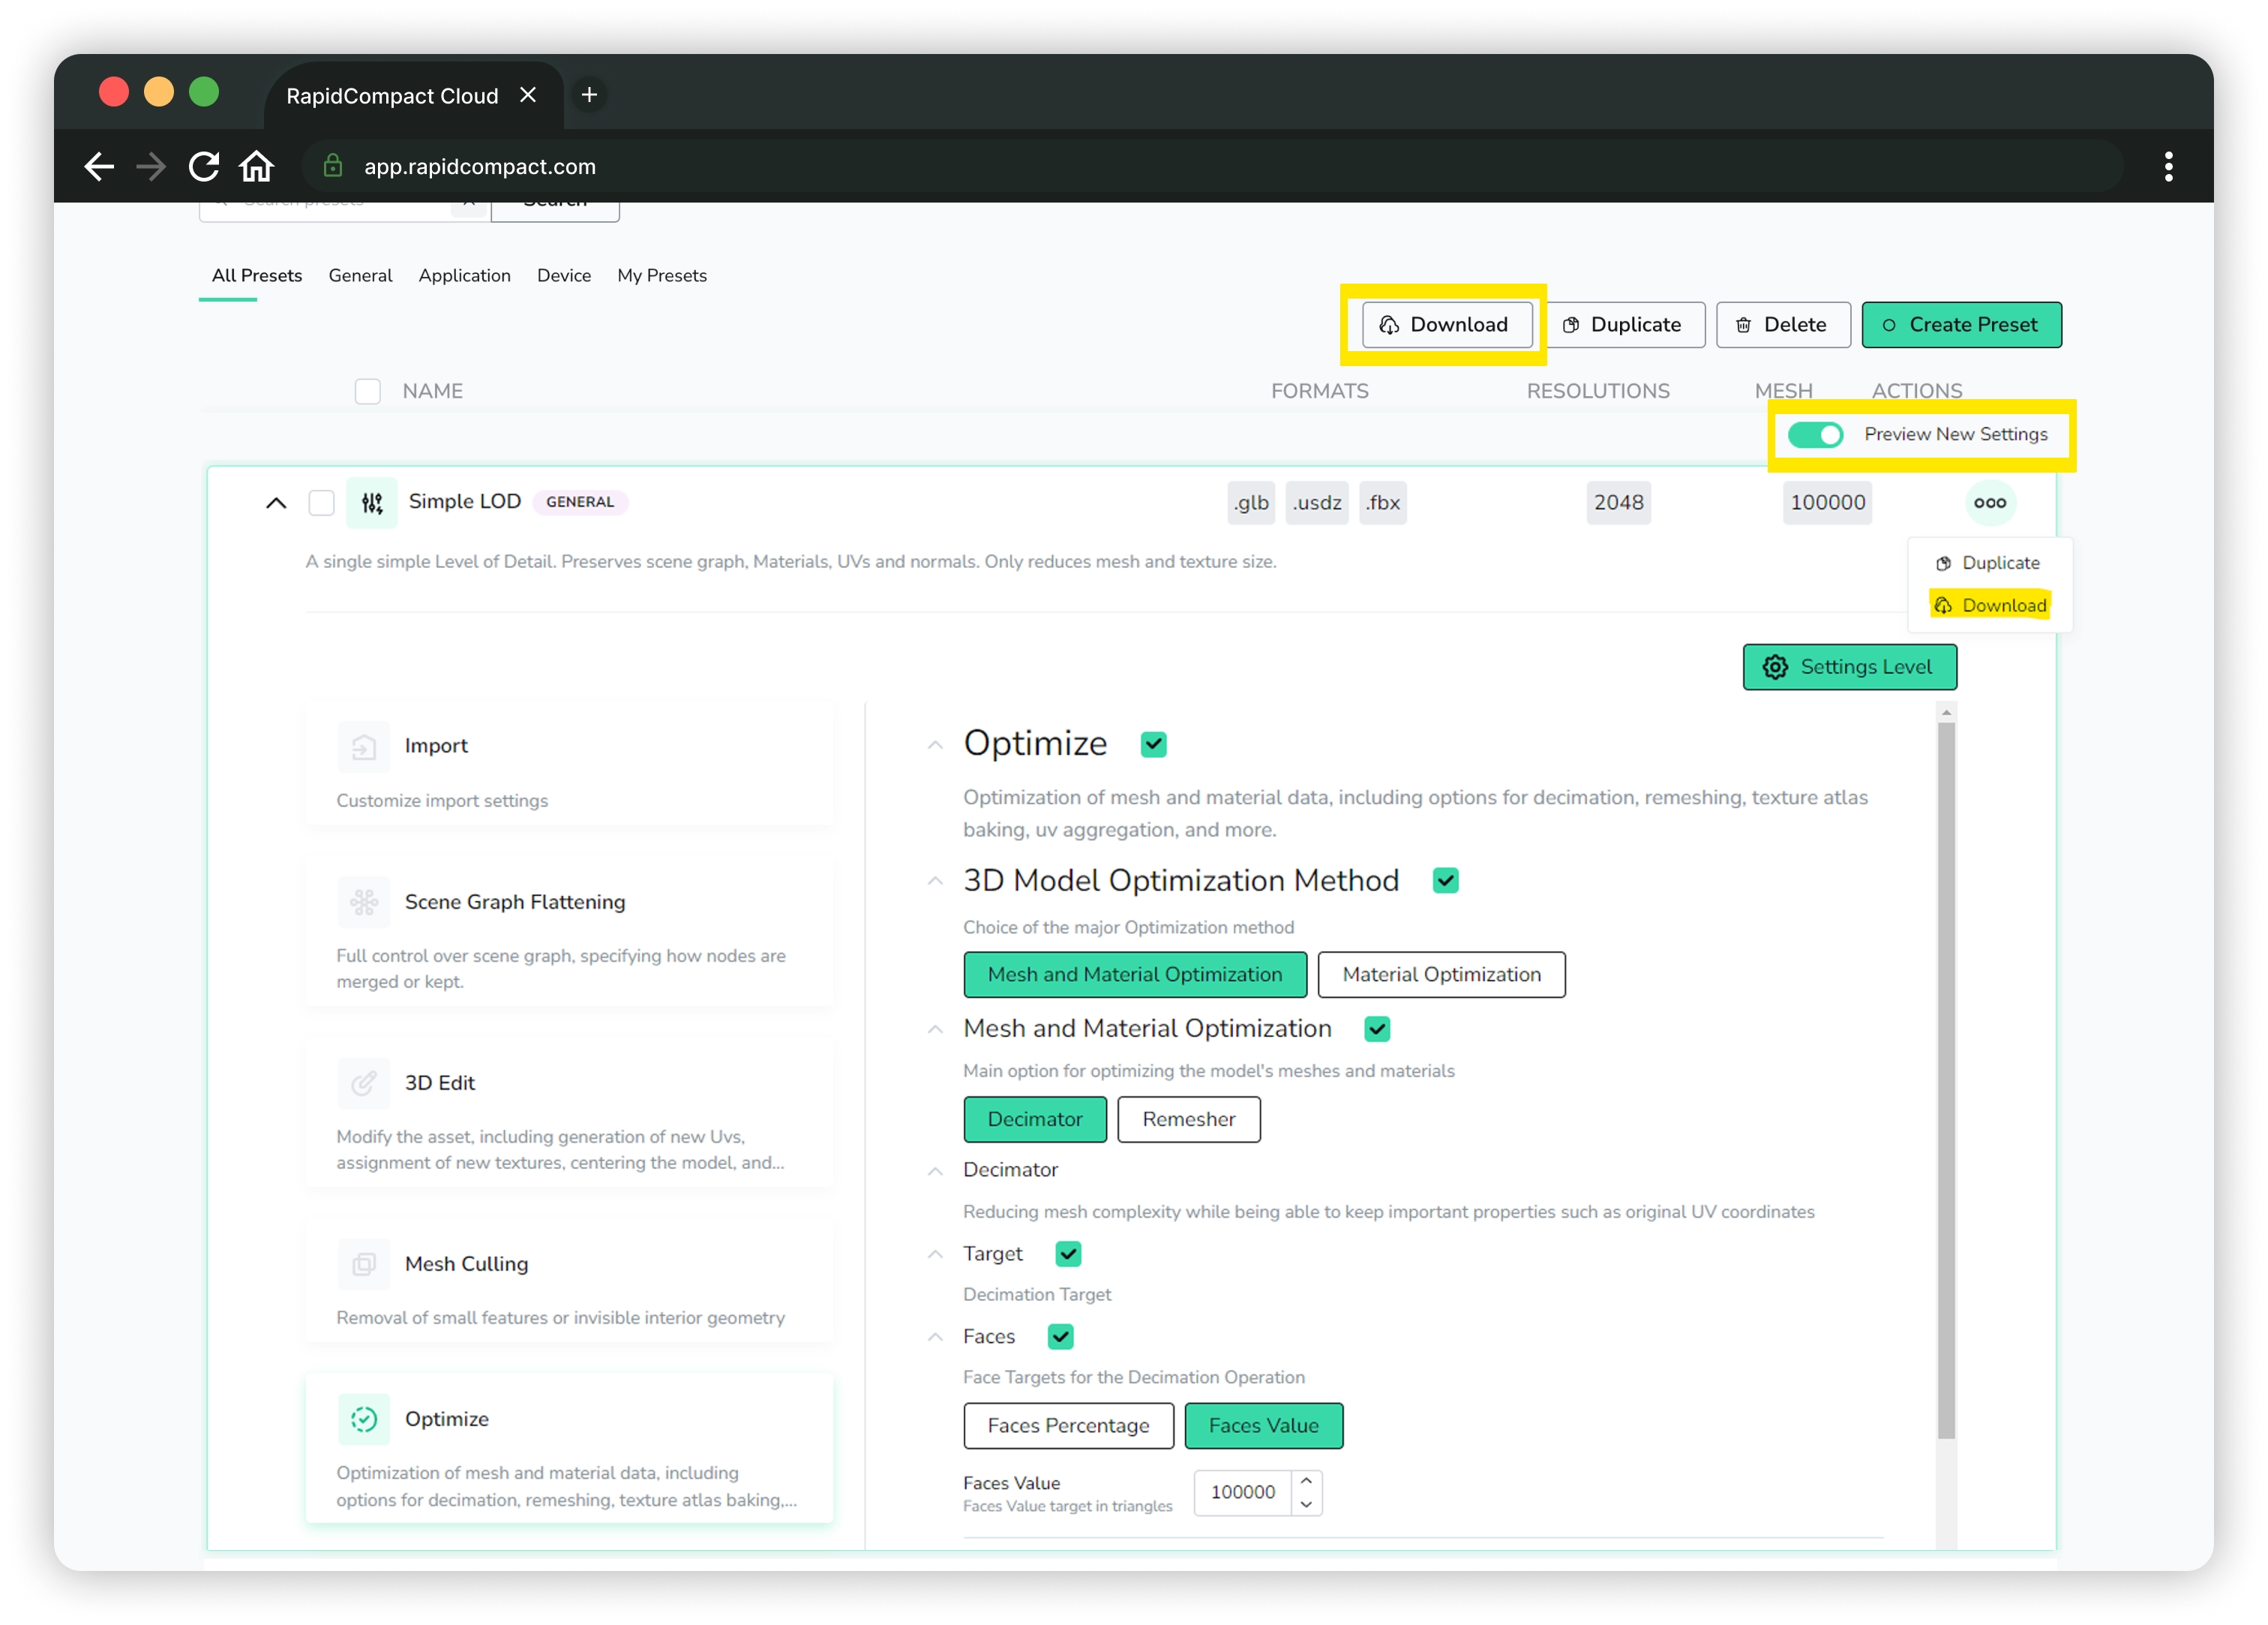This screenshot has width=2268, height=1625.
Task: Collapse the Target section
Action: pos(934,1255)
